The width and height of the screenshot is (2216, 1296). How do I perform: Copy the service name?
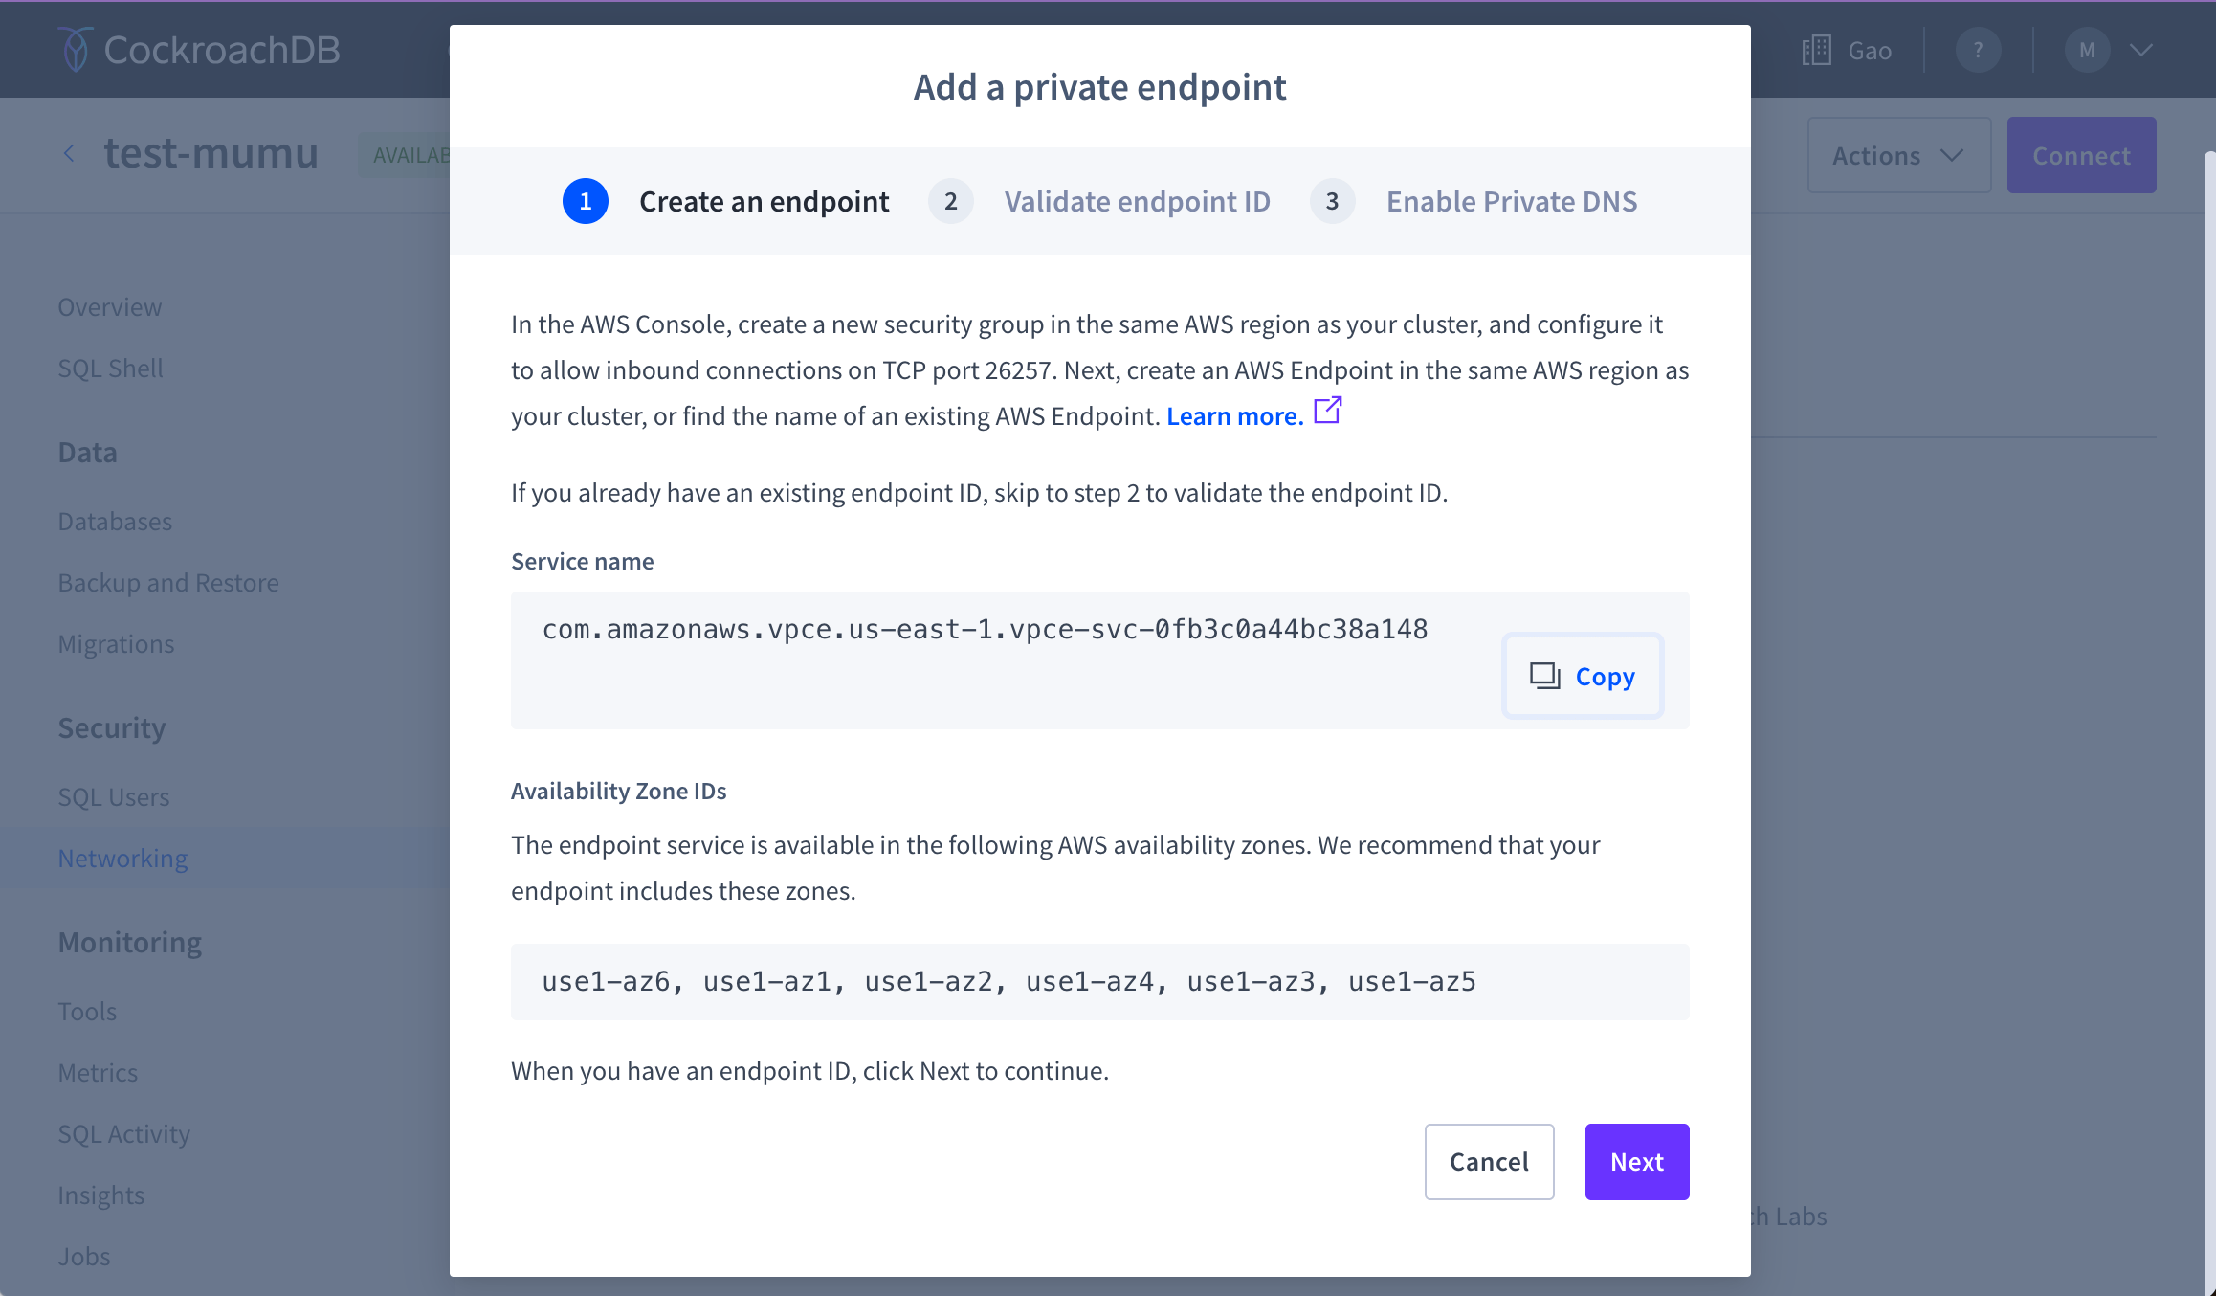[x=1583, y=676]
